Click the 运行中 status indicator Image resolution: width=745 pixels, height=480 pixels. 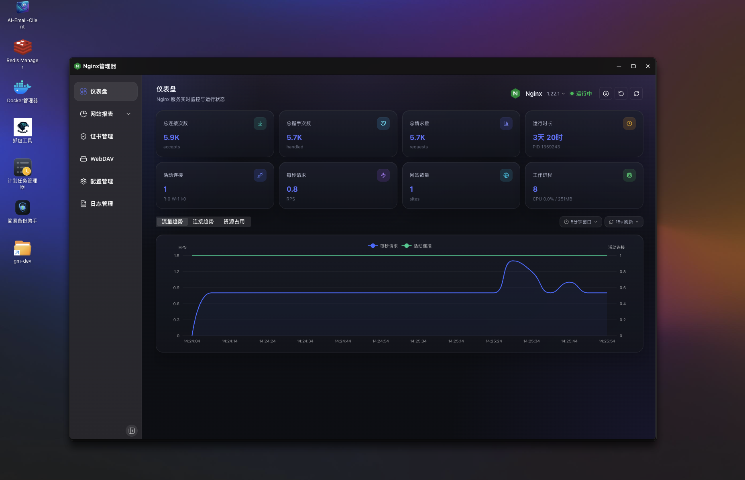click(x=581, y=93)
